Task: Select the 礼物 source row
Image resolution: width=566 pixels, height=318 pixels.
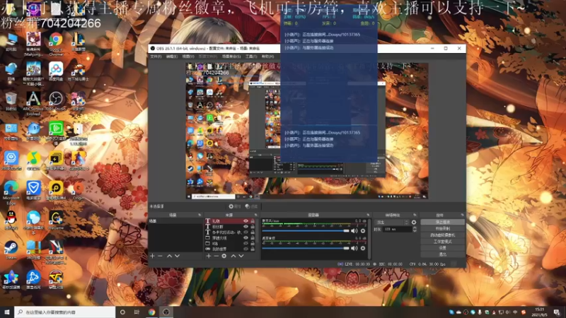Action: [x=231, y=221]
